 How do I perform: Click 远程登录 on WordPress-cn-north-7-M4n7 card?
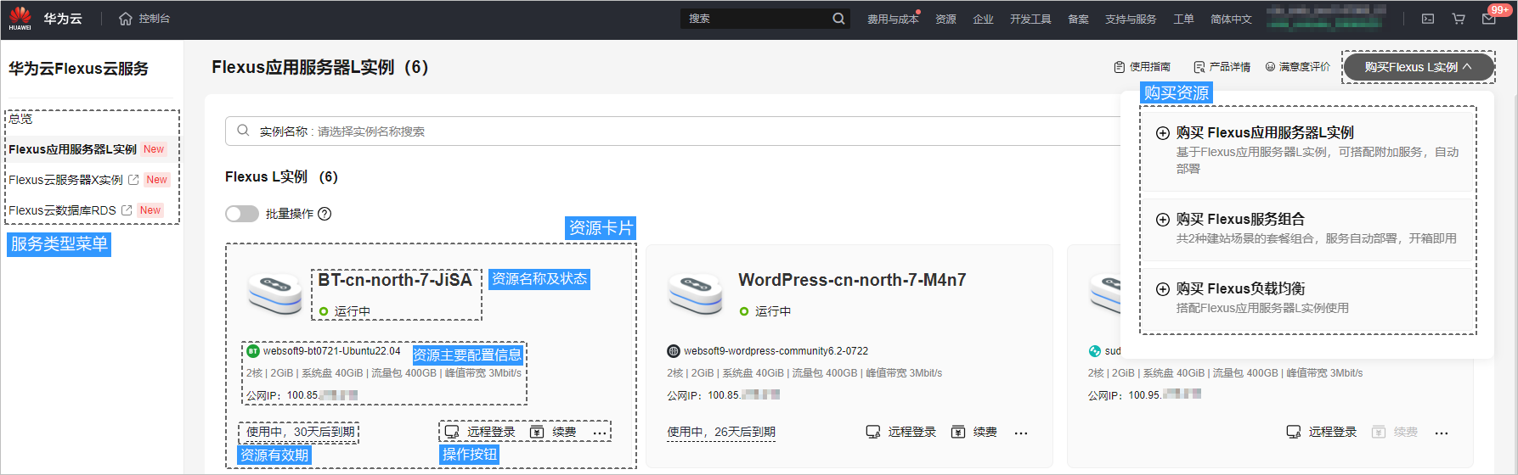tap(911, 433)
